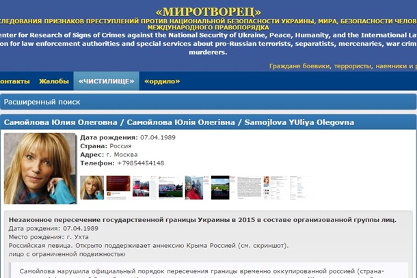Open the last thumbnail in the gallery row
This screenshot has height=278, width=417.
pos(297,187)
